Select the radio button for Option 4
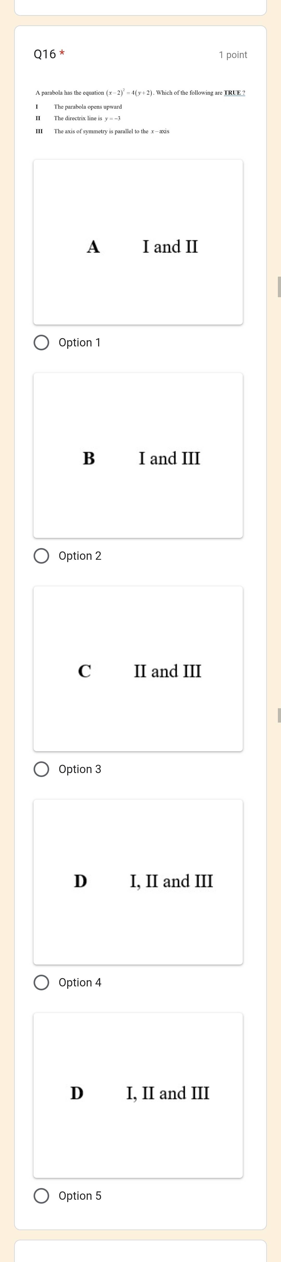 point(42,982)
